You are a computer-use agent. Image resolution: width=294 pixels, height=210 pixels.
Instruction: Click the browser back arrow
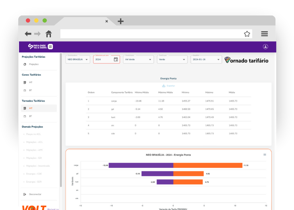point(28,34)
